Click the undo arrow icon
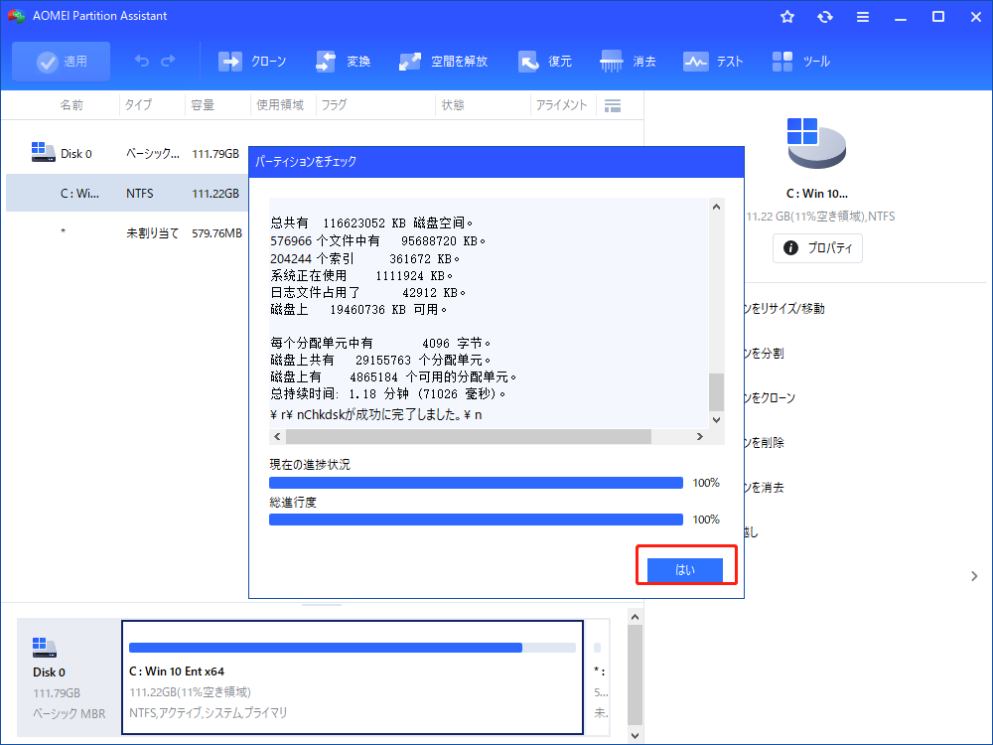 [142, 61]
